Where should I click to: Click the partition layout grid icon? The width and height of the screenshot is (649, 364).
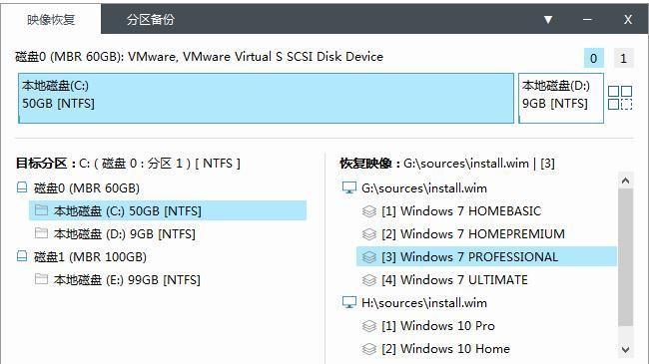(620, 98)
